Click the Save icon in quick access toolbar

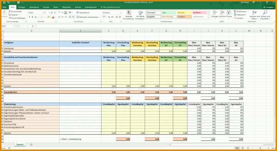pyautogui.click(x=4, y=2)
